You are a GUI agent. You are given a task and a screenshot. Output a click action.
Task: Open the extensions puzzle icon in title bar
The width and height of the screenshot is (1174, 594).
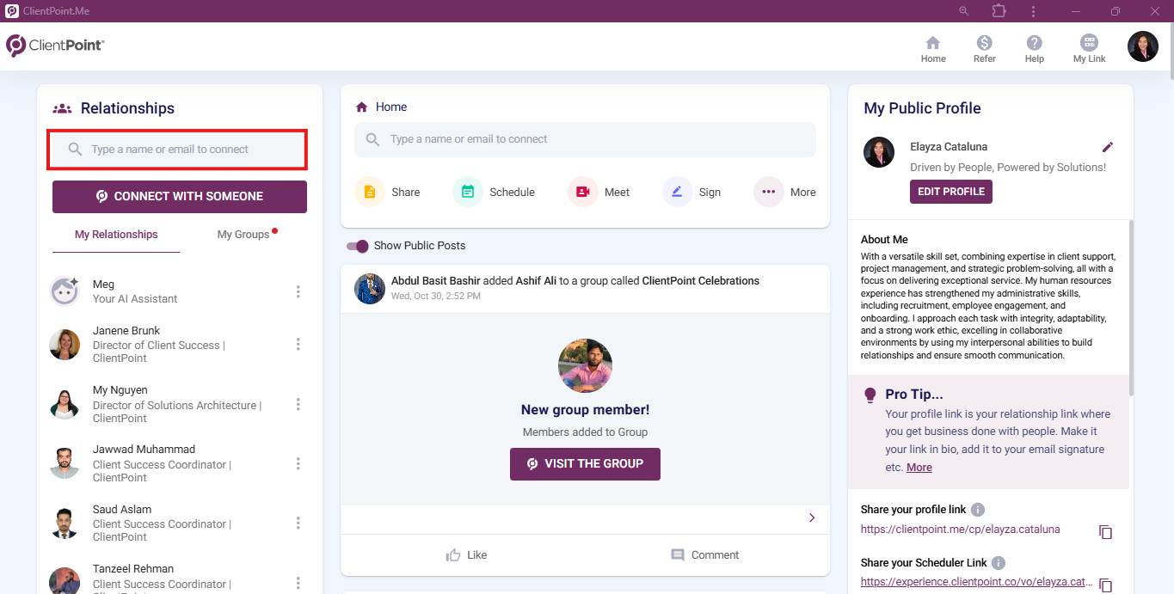tap(999, 11)
